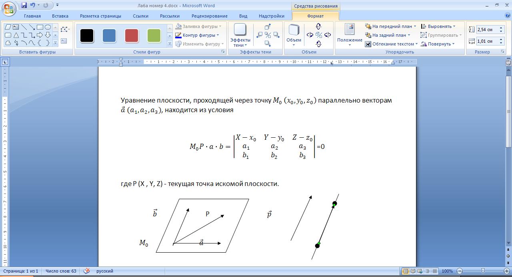Open Эффекты тени dropdown
The height and width of the screenshot is (277, 512).
(240, 36)
